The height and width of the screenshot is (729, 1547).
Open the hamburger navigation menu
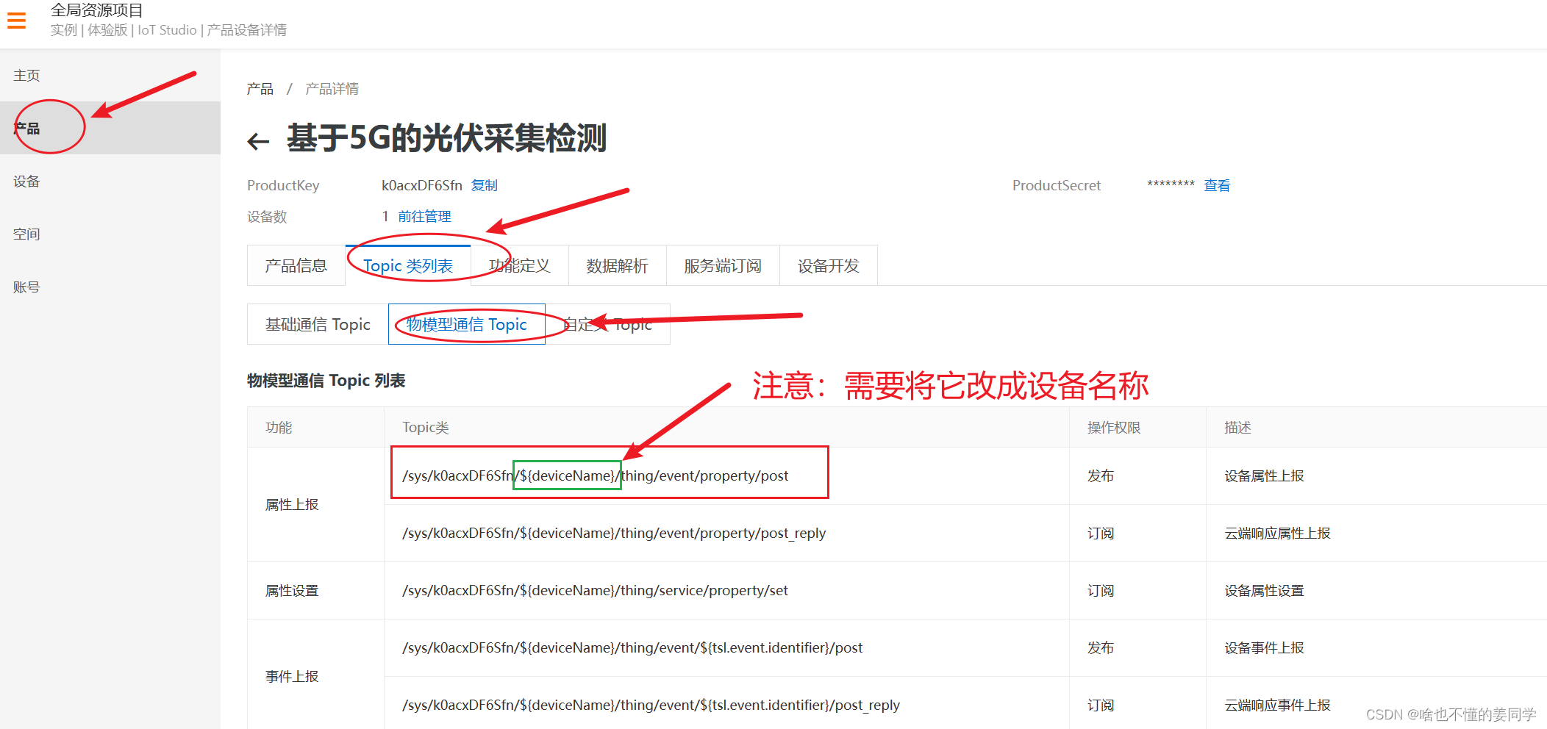pos(16,21)
